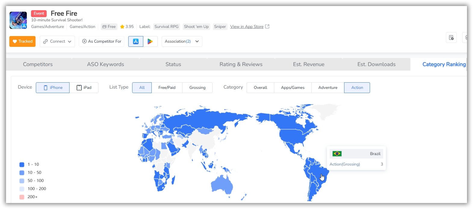Click the heart icon on the Tracked button
Screen dimensions: 473x209
(15, 41)
